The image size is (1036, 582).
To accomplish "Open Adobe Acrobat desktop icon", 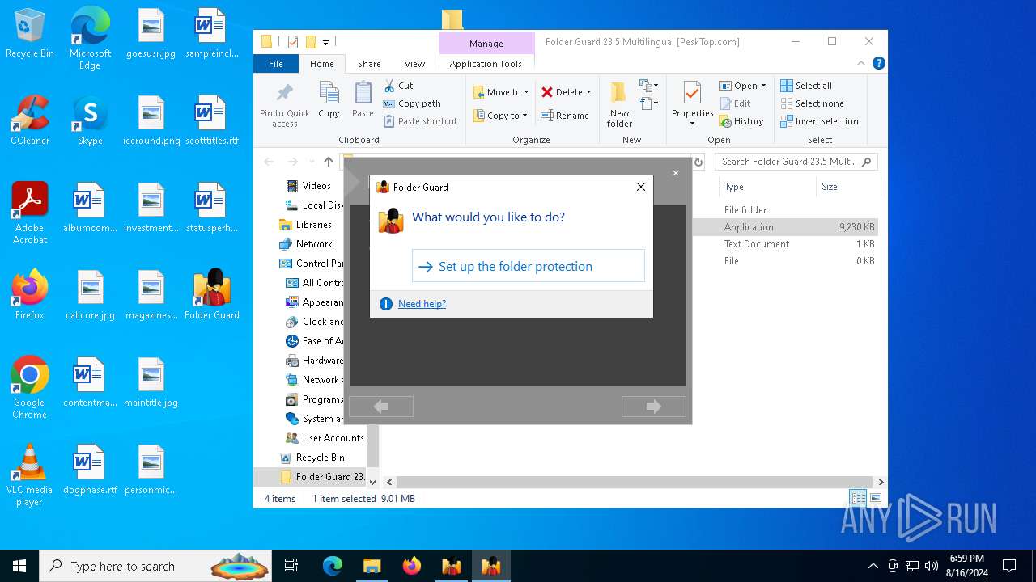I will point(30,213).
